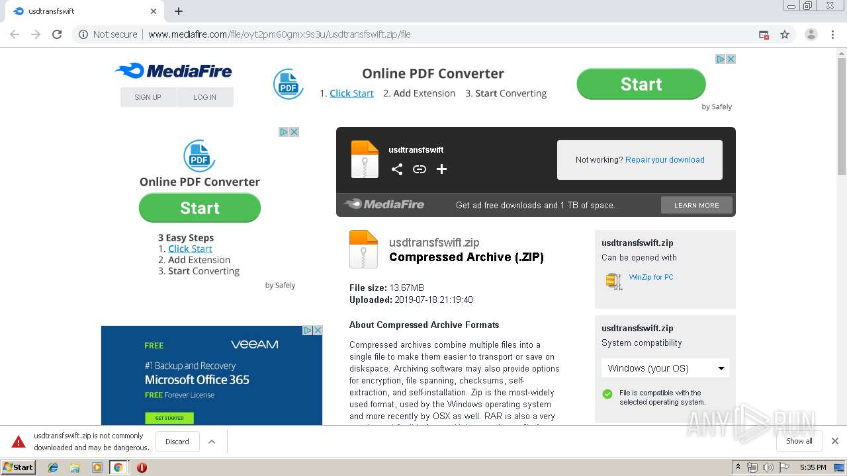Viewport: 847px width, 476px height.
Task: Discard the usdtransfswift.zip download
Action: point(177,442)
